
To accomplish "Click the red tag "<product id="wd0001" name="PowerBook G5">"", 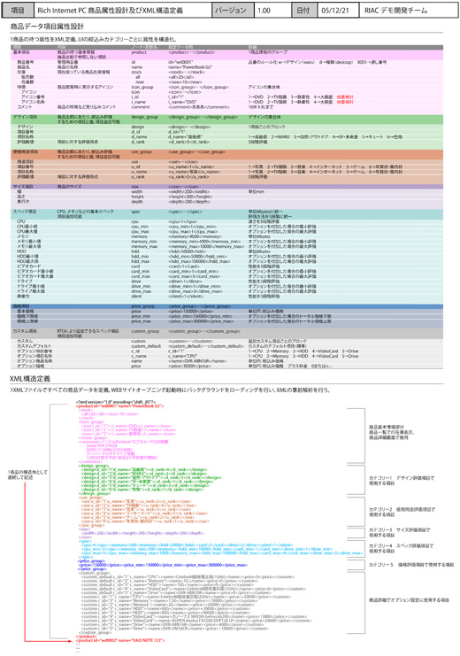I will 119,406.
